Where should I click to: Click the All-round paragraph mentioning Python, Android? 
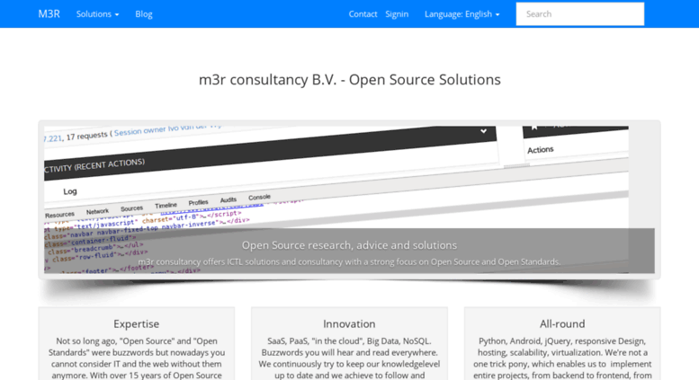pyautogui.click(x=562, y=358)
